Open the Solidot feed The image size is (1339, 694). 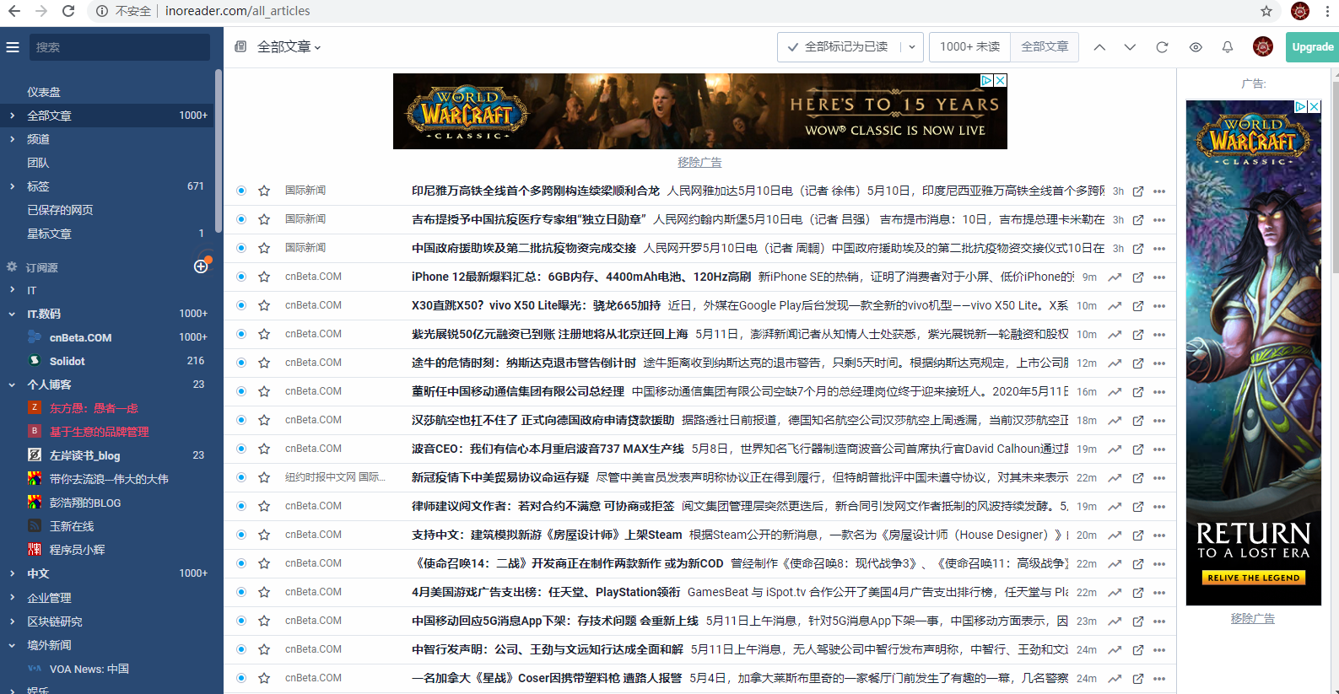pos(67,361)
